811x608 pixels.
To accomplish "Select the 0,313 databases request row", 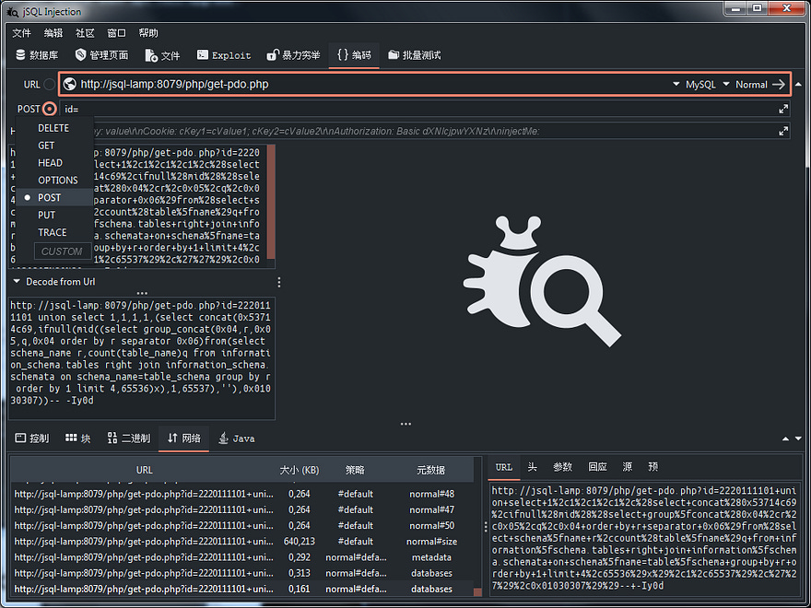I will click(x=242, y=573).
